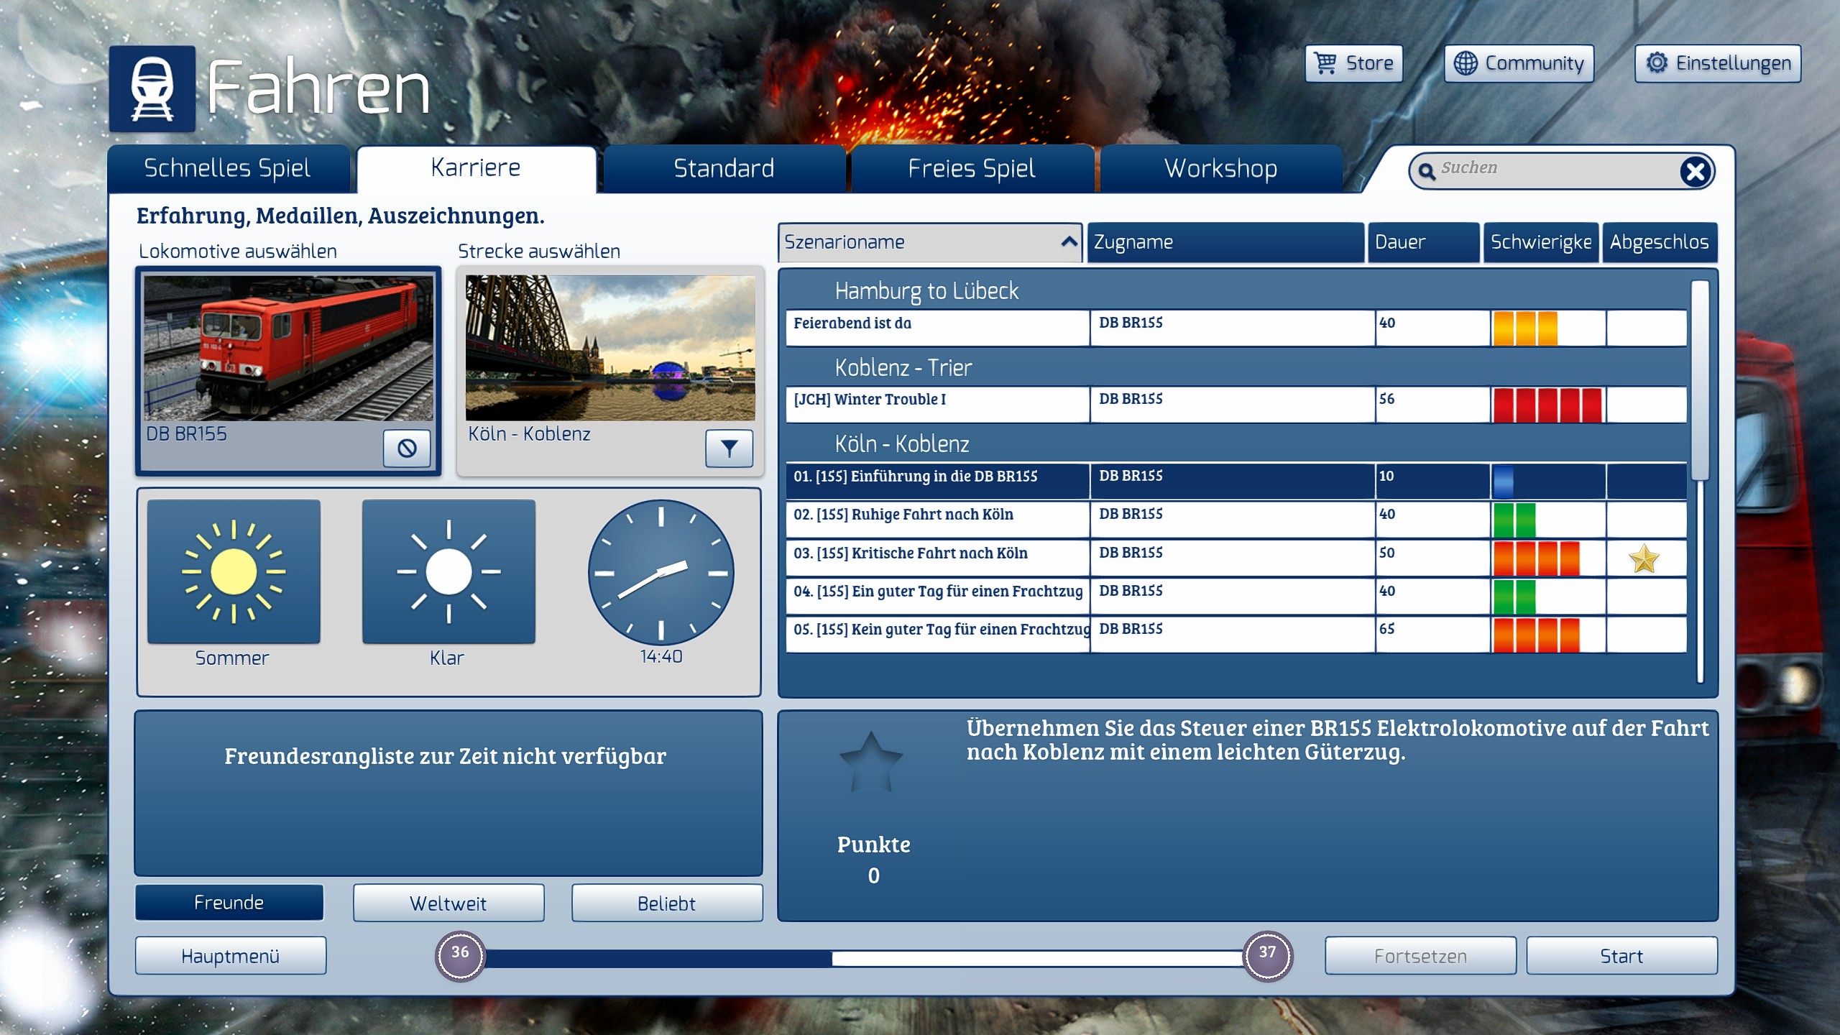1840x1035 pixels.
Task: Click the gold star on scenario 03
Action: pyautogui.click(x=1644, y=558)
